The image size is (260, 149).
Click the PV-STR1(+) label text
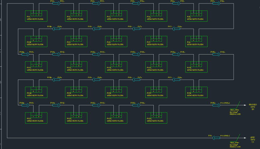(x=225, y=103)
